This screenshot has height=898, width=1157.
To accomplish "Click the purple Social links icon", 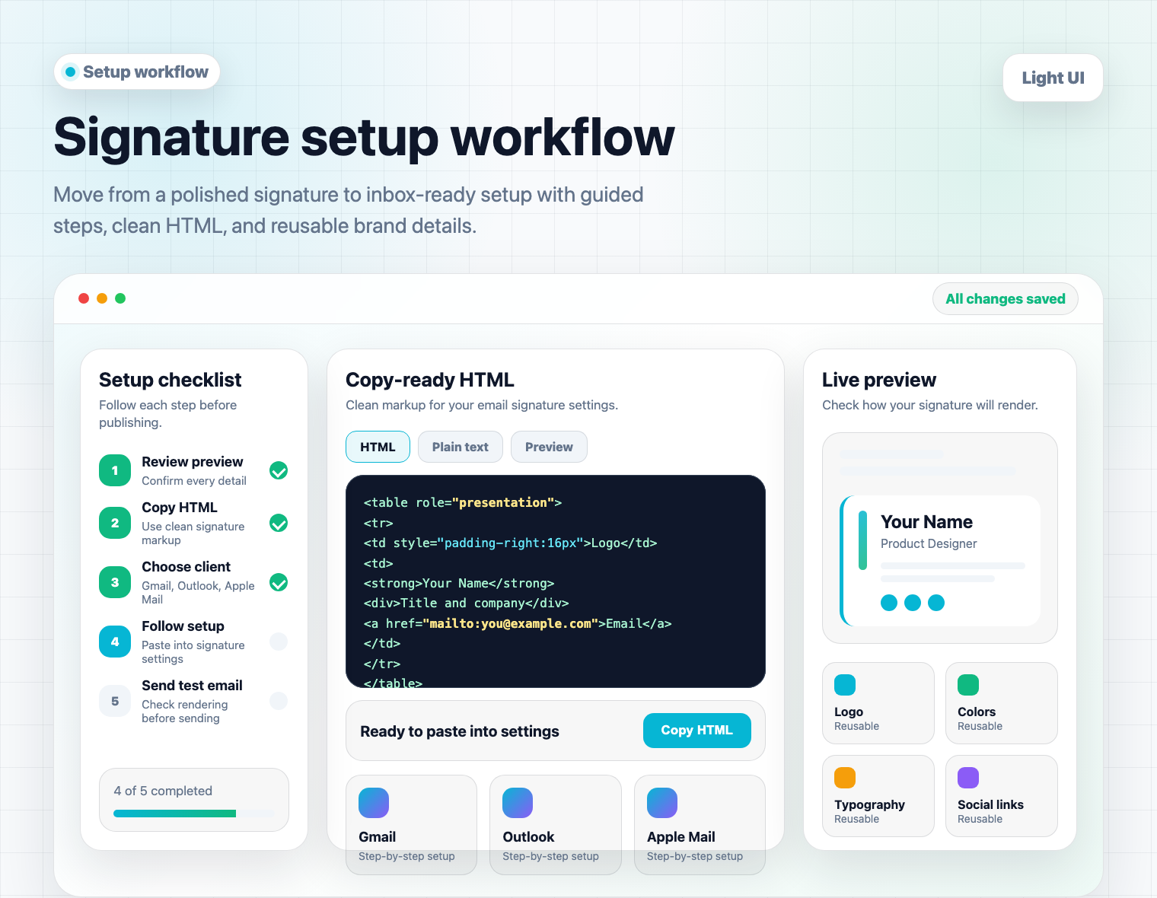I will 968,778.
